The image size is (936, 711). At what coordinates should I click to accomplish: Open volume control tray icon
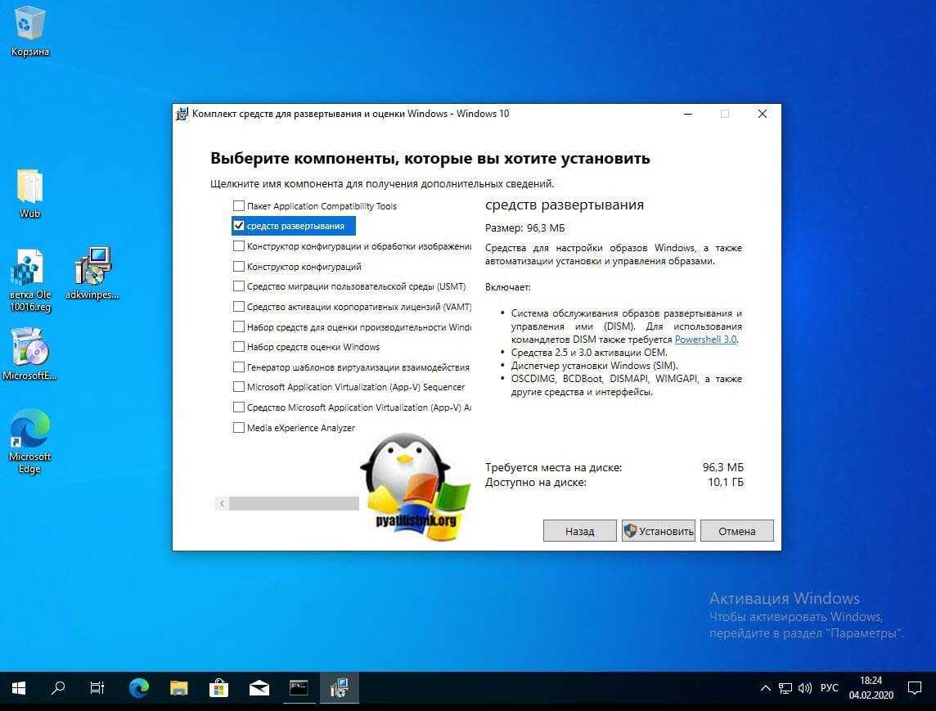(x=804, y=688)
